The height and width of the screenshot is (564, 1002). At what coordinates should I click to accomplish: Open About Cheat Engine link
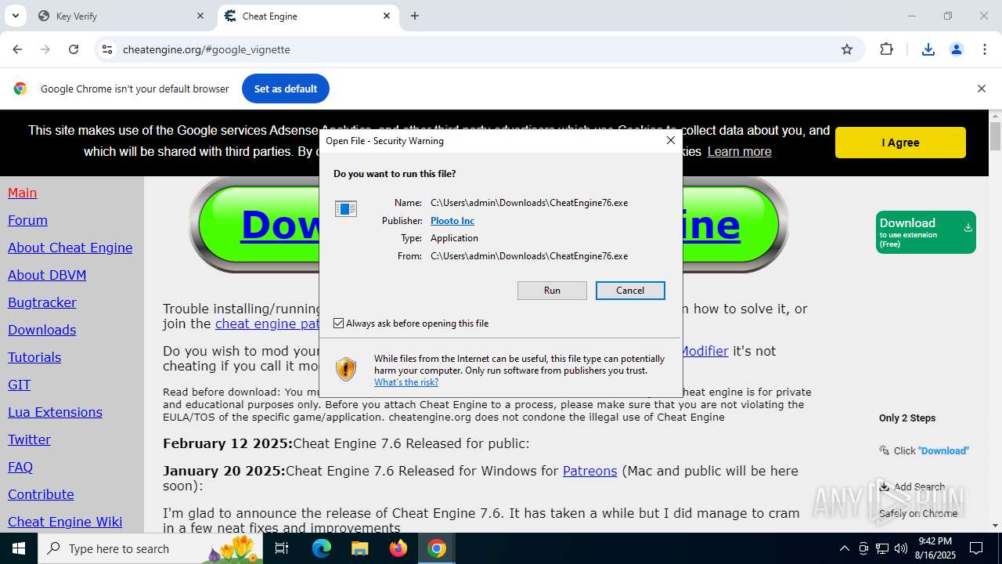point(70,248)
